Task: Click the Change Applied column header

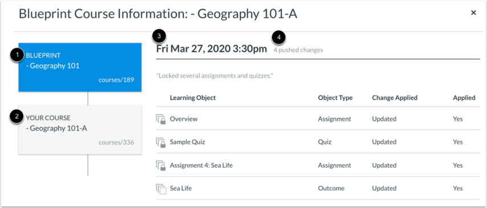Action: [x=395, y=98]
